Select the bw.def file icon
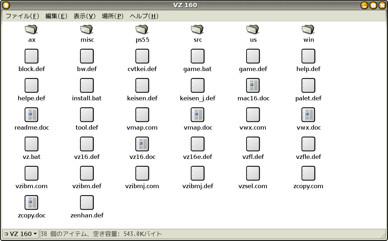This screenshot has width=388, height=241. [x=87, y=56]
